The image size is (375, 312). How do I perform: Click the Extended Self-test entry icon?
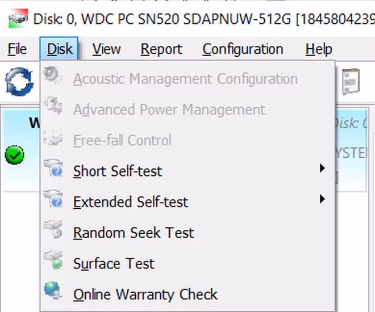pos(53,200)
